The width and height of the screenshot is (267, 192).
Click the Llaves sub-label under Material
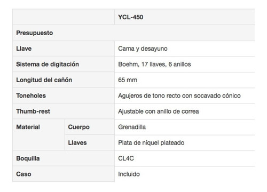click(x=77, y=142)
